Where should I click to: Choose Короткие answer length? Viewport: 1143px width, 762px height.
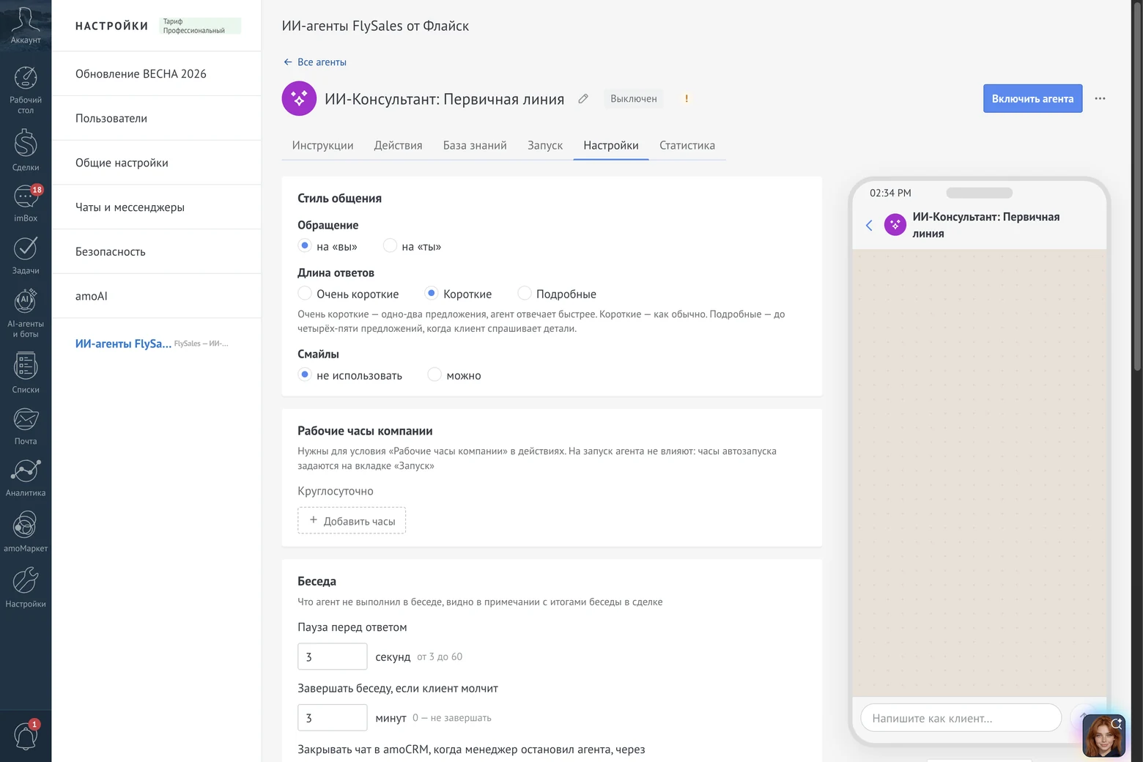[432, 293]
